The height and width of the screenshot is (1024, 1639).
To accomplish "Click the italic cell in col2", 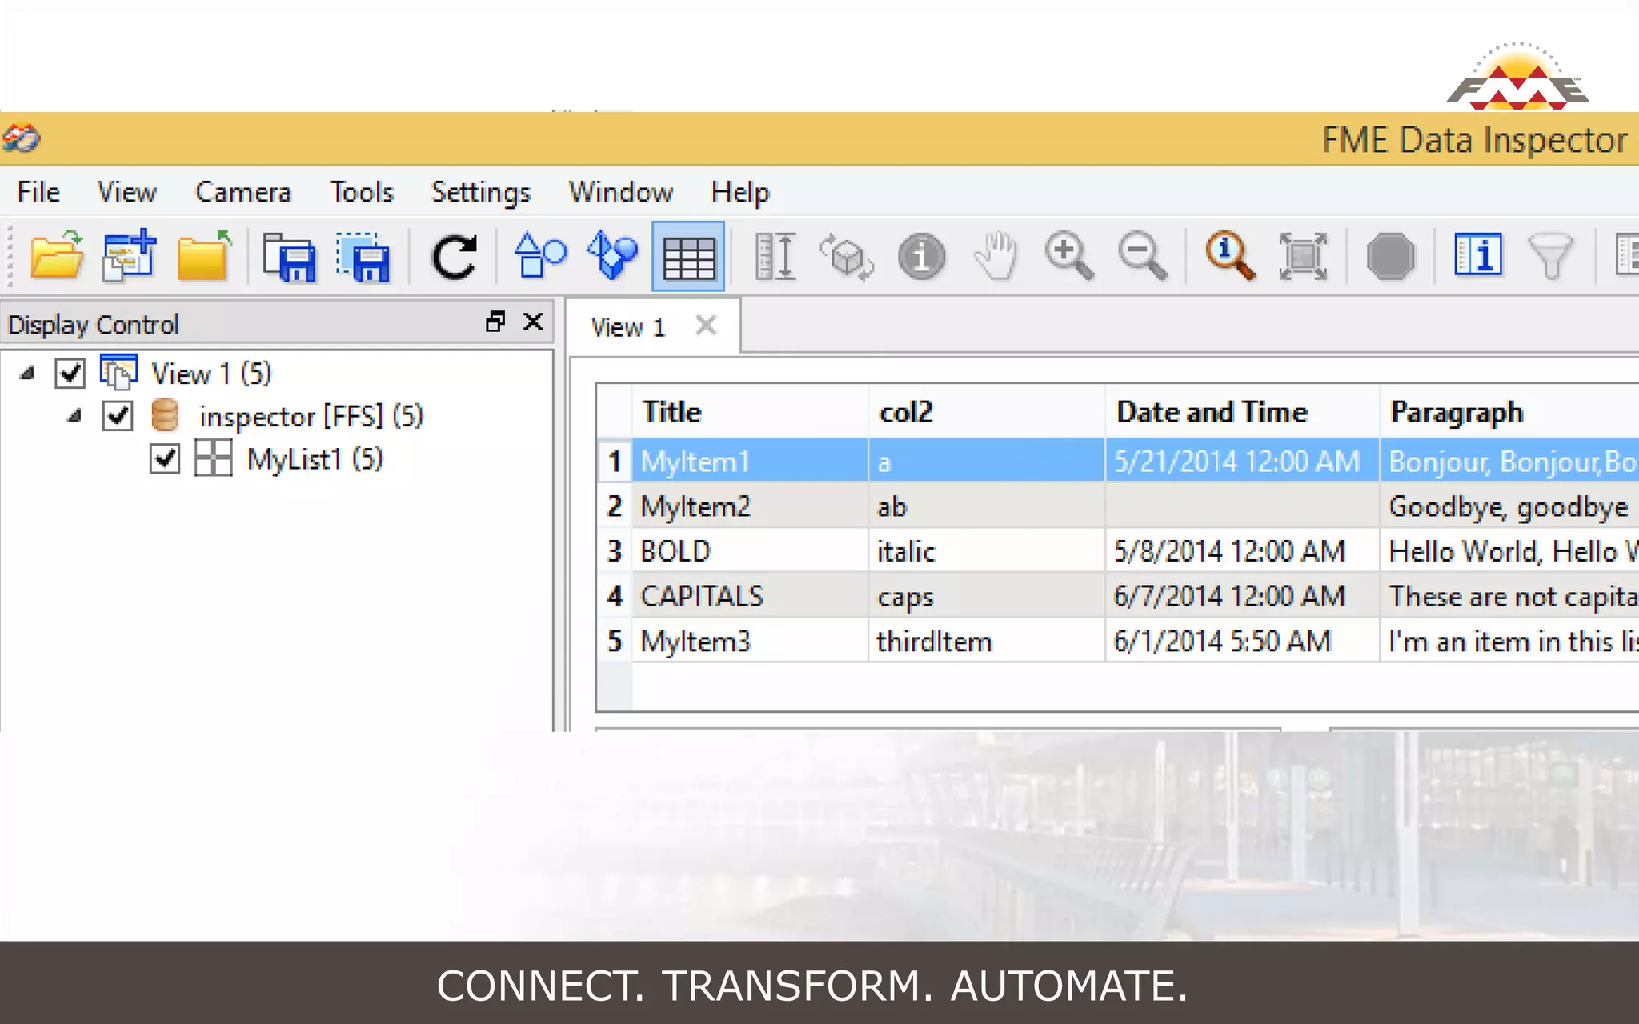I will (987, 551).
